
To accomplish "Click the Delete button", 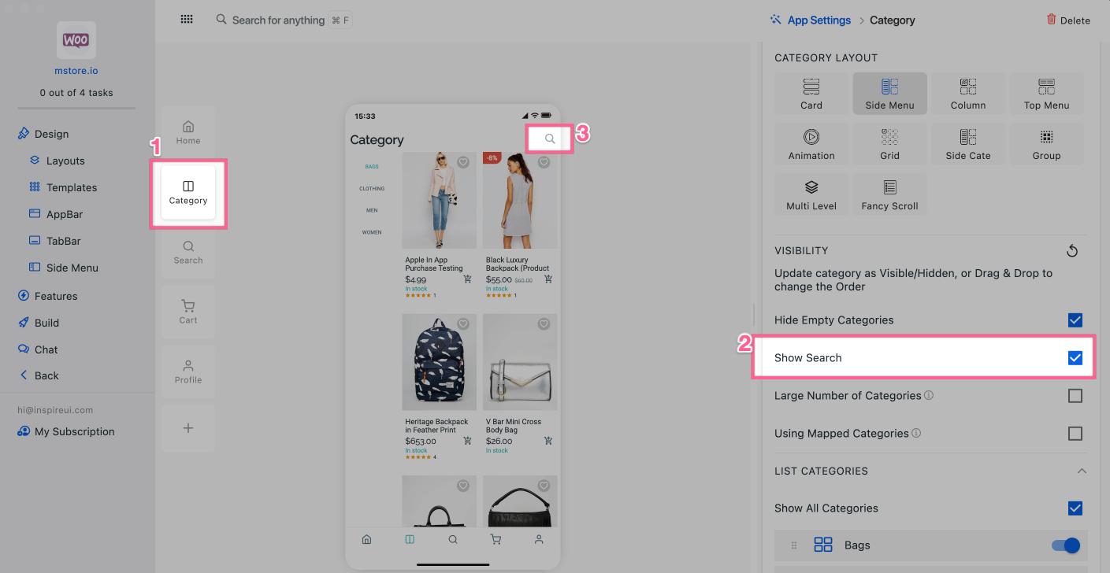I will [x=1067, y=20].
